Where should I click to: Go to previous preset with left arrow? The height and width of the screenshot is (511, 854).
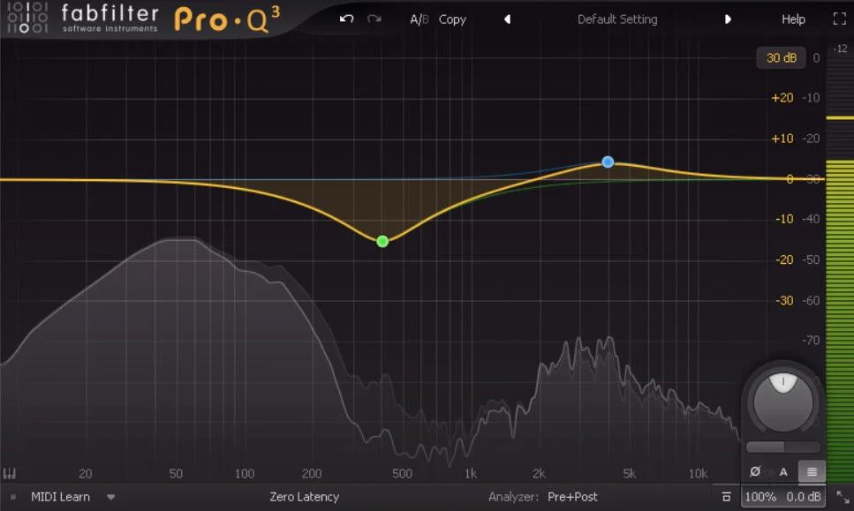tap(507, 19)
